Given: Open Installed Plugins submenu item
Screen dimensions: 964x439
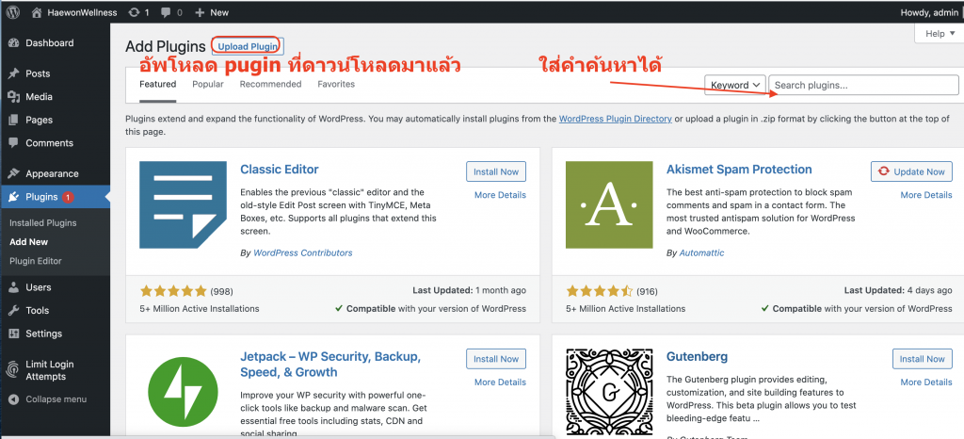Looking at the screenshot, I should (x=43, y=222).
